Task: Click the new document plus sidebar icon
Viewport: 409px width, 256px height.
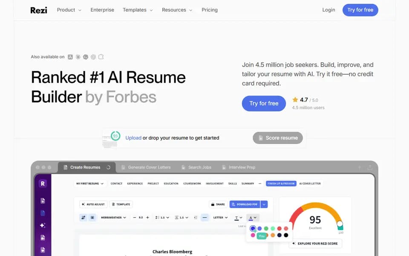Action: click(43, 201)
